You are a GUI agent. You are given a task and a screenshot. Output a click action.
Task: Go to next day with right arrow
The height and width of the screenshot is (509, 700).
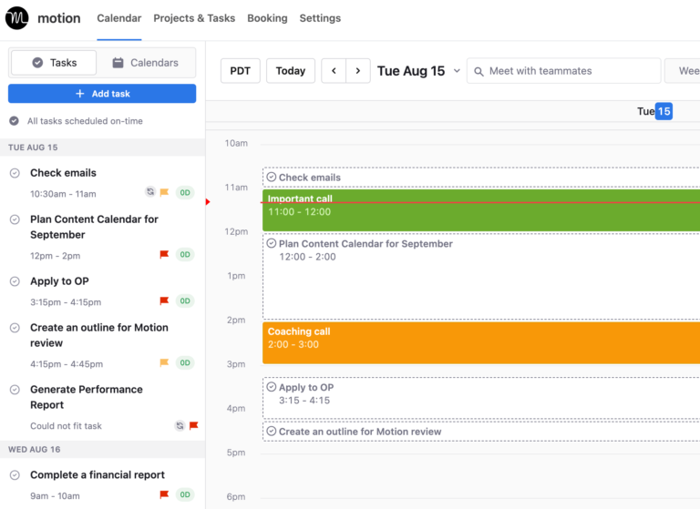coord(358,71)
